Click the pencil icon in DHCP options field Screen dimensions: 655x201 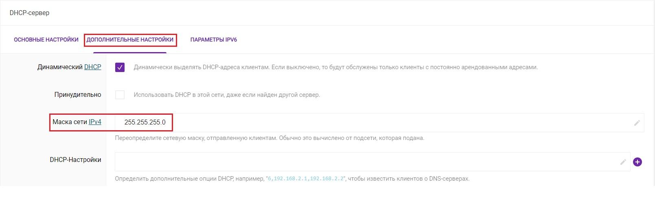623,162
